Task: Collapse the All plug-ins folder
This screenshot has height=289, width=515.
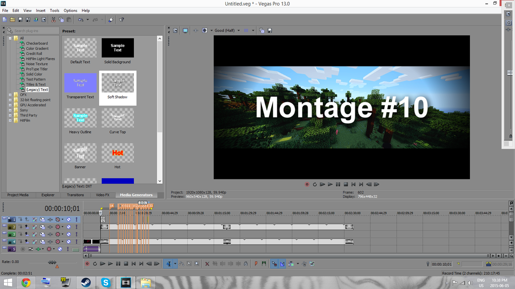Action: 10,38
